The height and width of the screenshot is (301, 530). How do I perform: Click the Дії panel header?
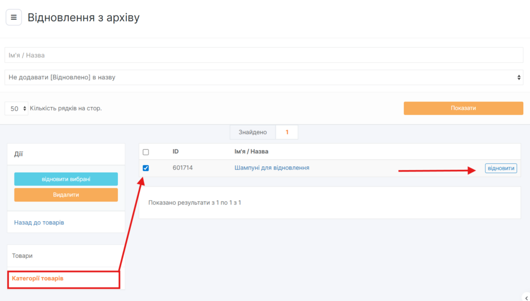pyautogui.click(x=19, y=154)
